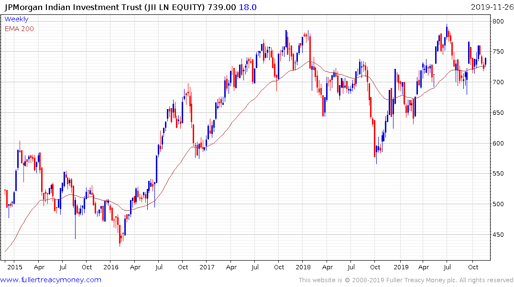Click the 600 price axis label
Viewport: 514px width, 287px height.
pyautogui.click(x=498, y=143)
